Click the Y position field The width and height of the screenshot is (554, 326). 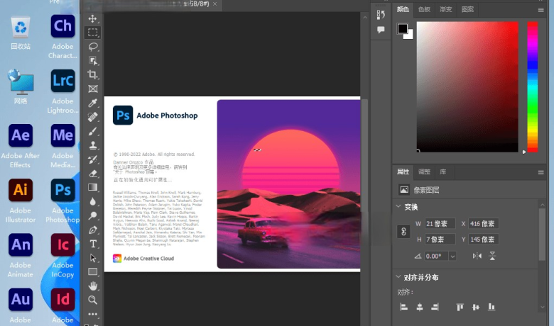point(484,240)
